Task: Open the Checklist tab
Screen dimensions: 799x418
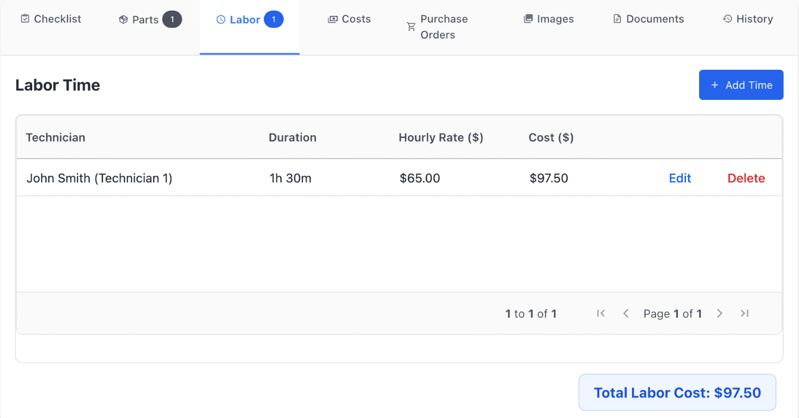Action: click(51, 20)
